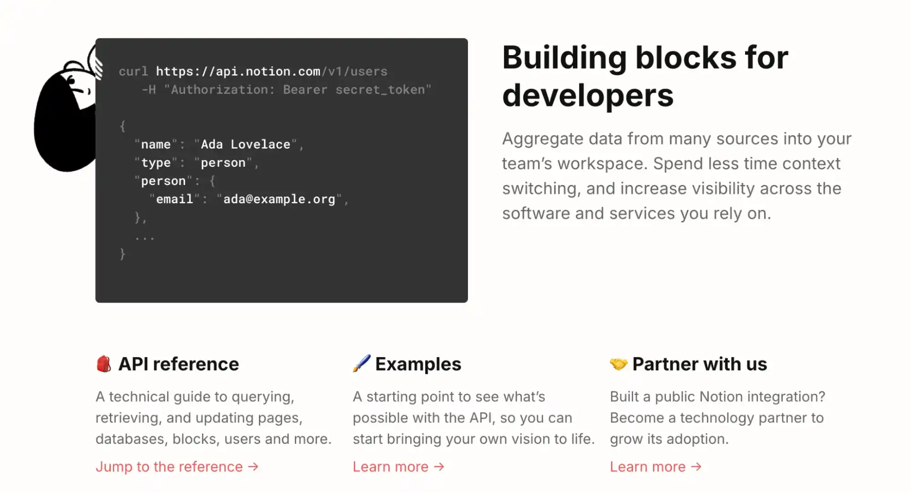Click the Examples heading
Screen dimensions: 911x493
[418, 364]
